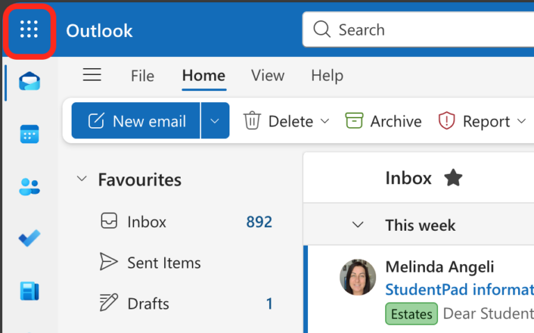Screen dimensions: 534x333
Task: Open the blue app icon below To Do
Action: pos(29,291)
